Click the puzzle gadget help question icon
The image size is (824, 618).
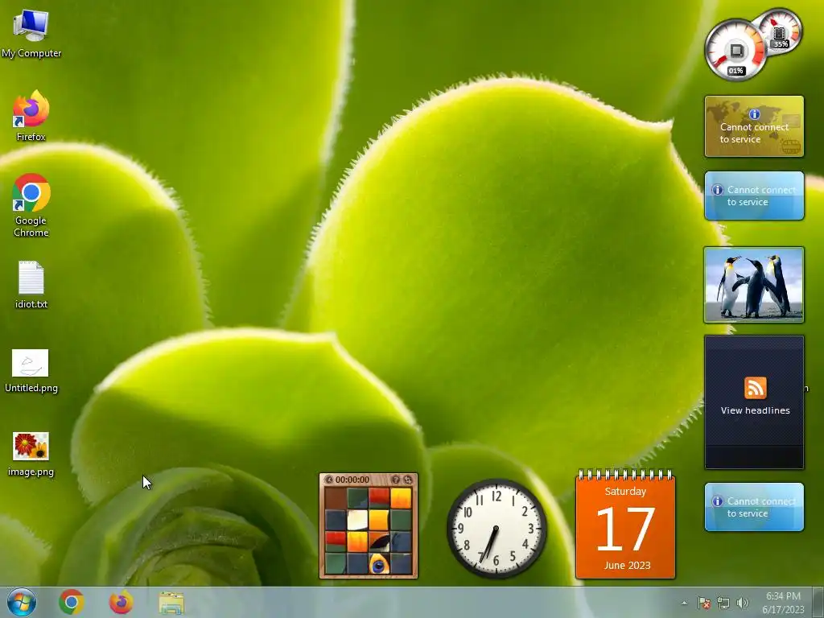pyautogui.click(x=396, y=480)
